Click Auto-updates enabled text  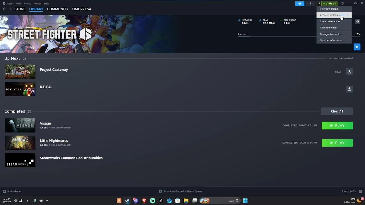(341, 58)
